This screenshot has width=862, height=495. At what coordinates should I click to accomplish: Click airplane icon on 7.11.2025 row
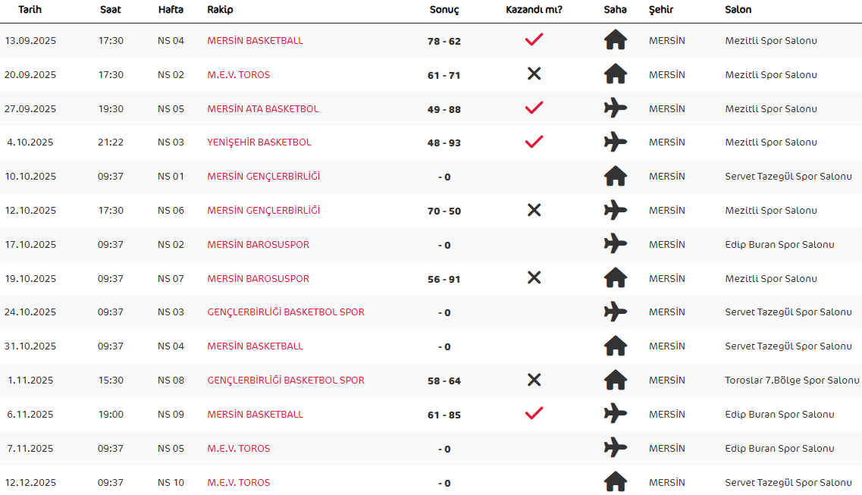pos(615,447)
